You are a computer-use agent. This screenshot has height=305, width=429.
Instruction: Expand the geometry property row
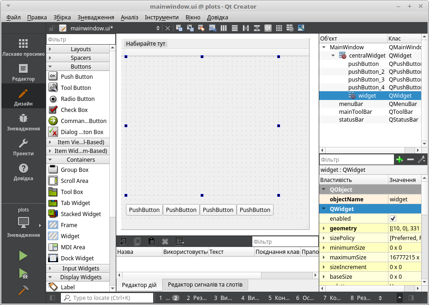point(324,229)
